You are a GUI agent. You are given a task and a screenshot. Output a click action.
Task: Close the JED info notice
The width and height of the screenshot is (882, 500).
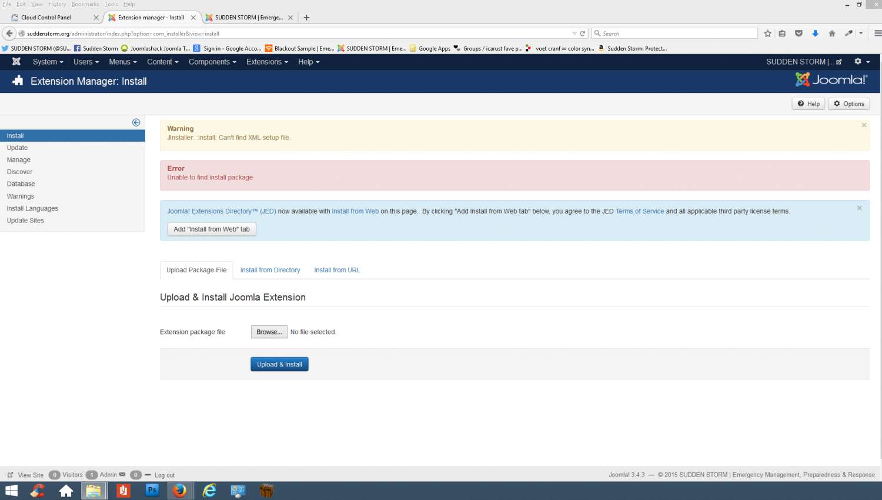click(x=859, y=208)
